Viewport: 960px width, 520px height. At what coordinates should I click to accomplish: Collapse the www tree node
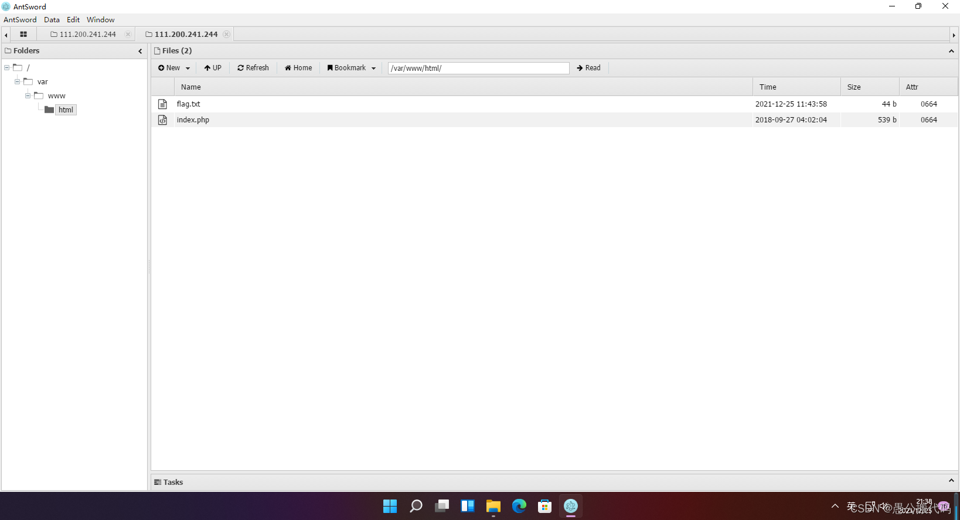(x=28, y=95)
